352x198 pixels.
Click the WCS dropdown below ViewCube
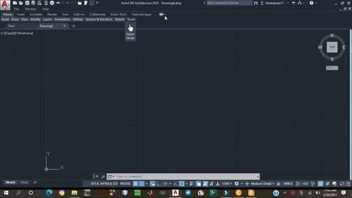332,68
